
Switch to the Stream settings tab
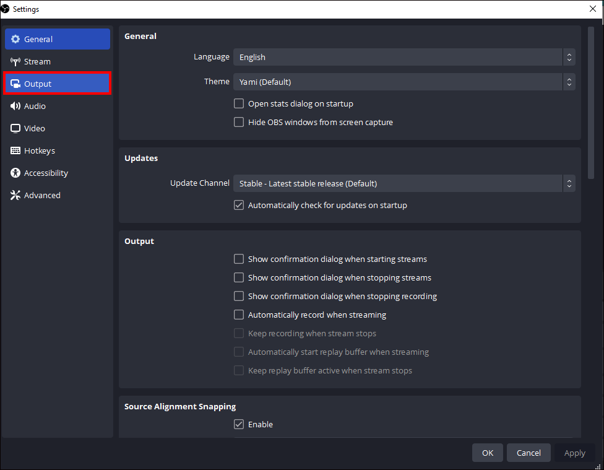(37, 62)
